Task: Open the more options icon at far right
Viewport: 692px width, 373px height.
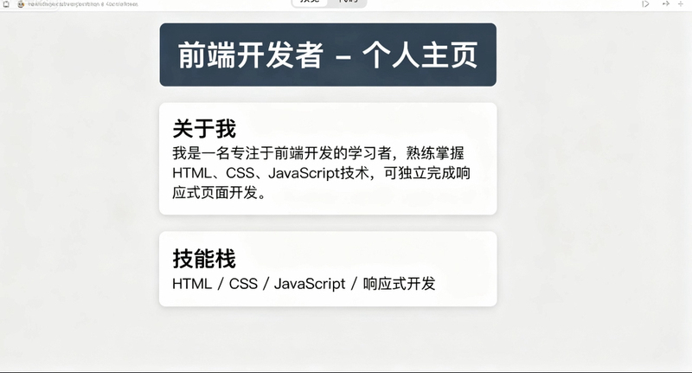Action: (681, 3)
